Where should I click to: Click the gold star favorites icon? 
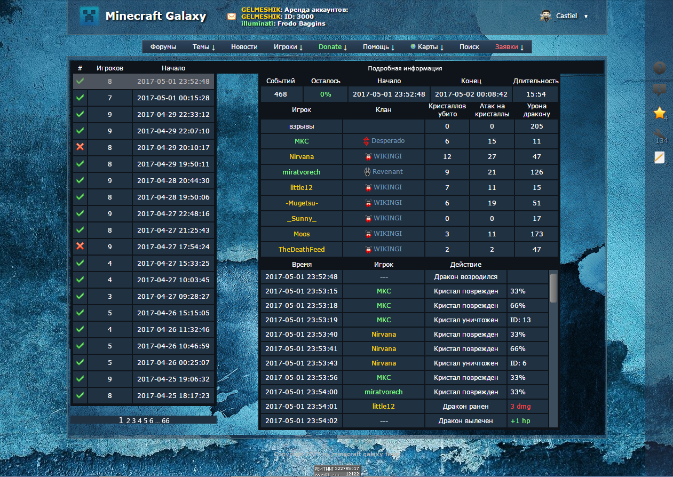click(660, 113)
